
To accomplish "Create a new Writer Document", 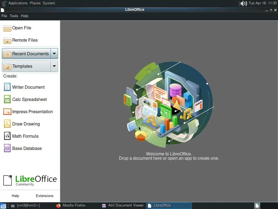I will (28, 87).
